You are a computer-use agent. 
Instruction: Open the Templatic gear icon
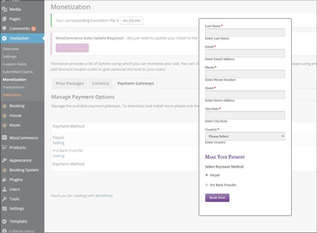pos(5,221)
